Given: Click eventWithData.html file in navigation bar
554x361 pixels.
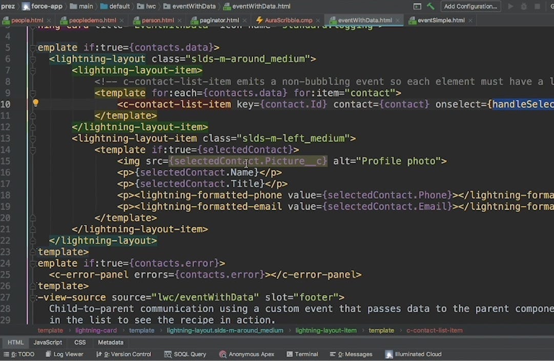Looking at the screenshot, I should (x=257, y=6).
